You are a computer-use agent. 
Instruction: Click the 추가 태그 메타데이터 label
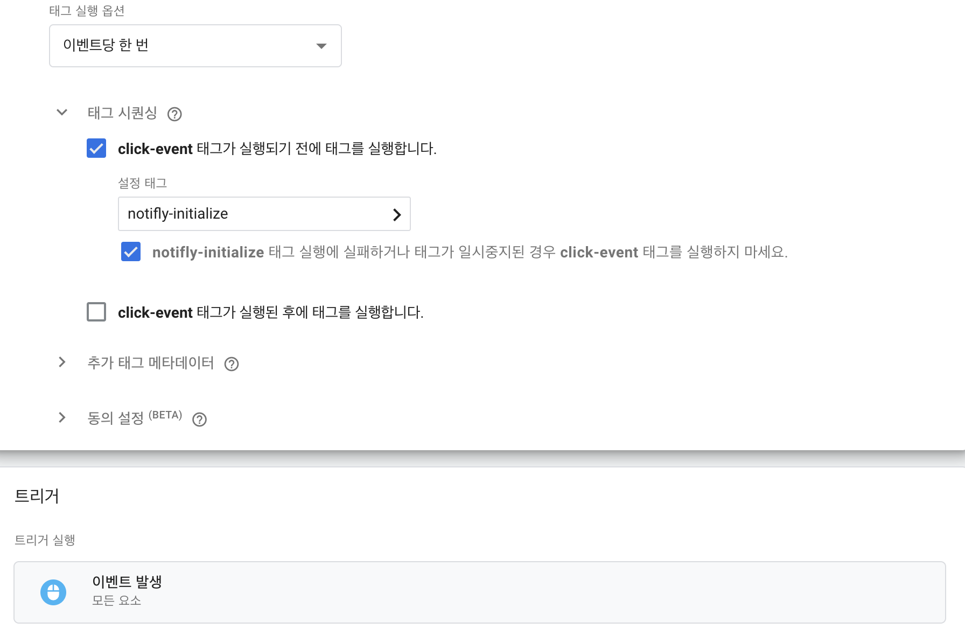[151, 363]
